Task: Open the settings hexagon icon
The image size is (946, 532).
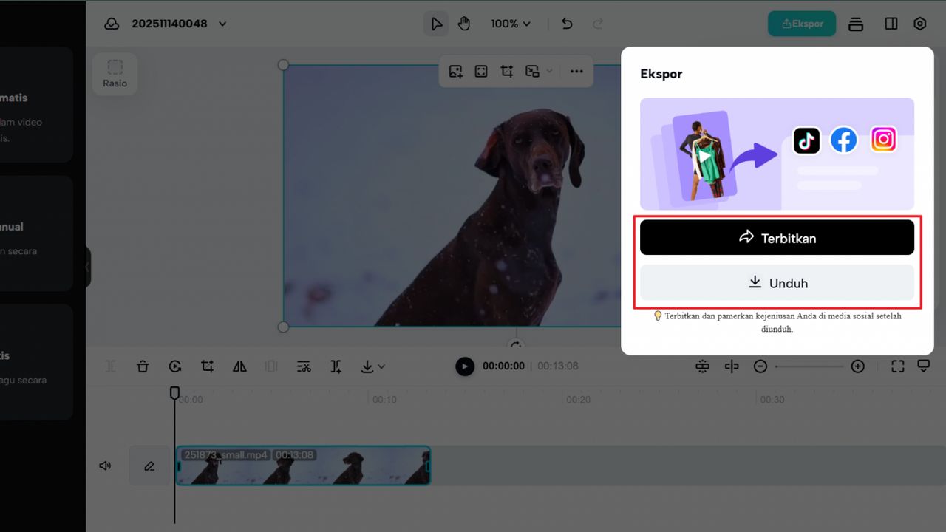Action: 919,24
